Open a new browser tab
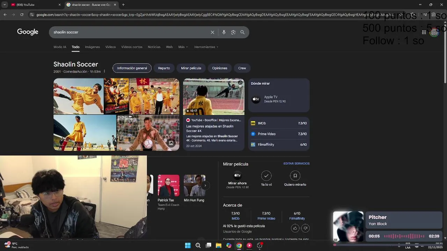This screenshot has width=447, height=251. click(x=123, y=5)
